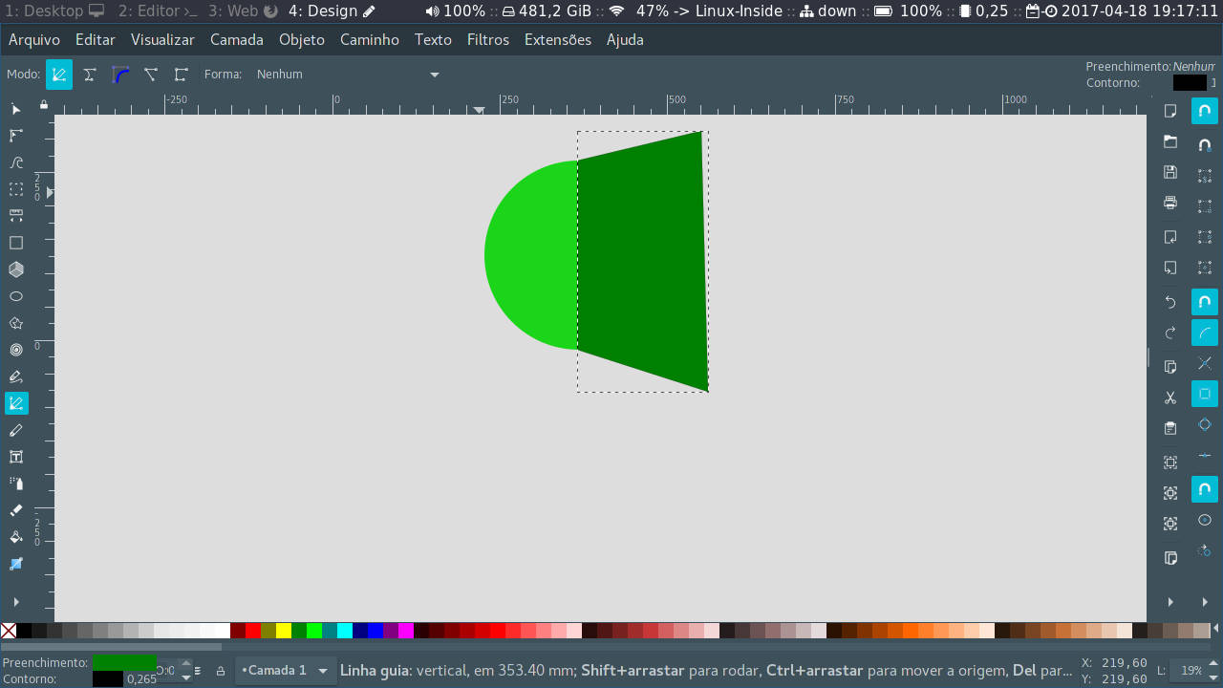Enable BSpline path mode

coord(120,75)
